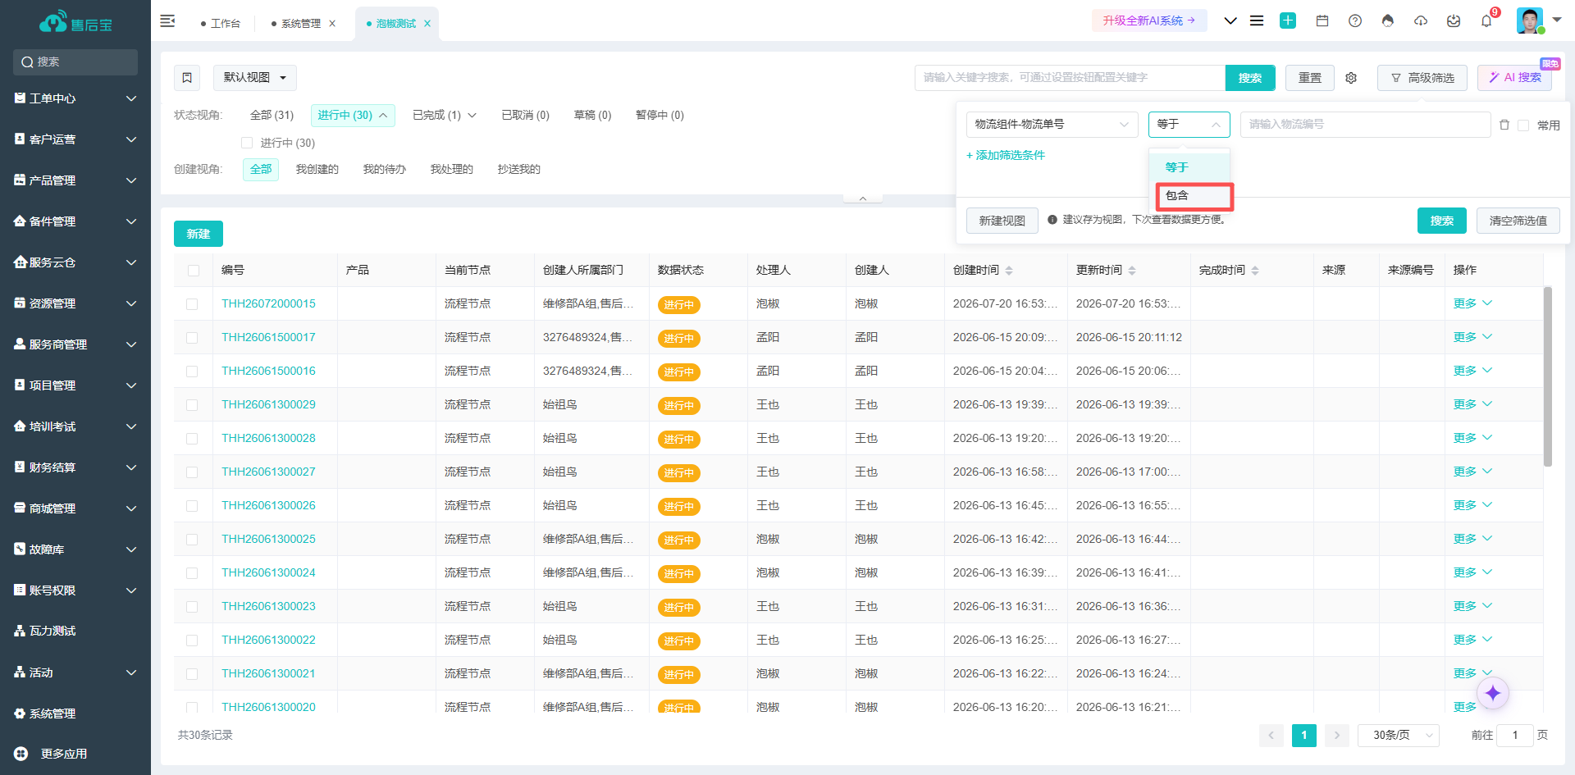Open the 物流组件-物流单号 field dropdown

1052,125
